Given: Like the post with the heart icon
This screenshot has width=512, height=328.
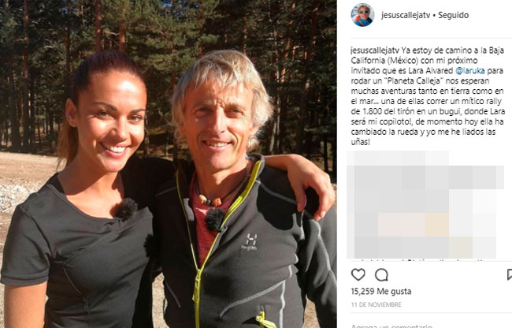Looking at the screenshot, I should (x=358, y=274).
